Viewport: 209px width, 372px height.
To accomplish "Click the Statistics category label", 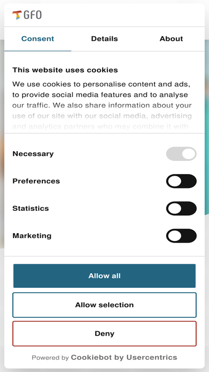I will pos(31,208).
